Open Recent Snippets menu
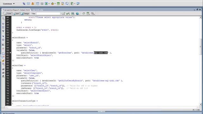This screenshot has width=203, height=114. pos(3,64)
